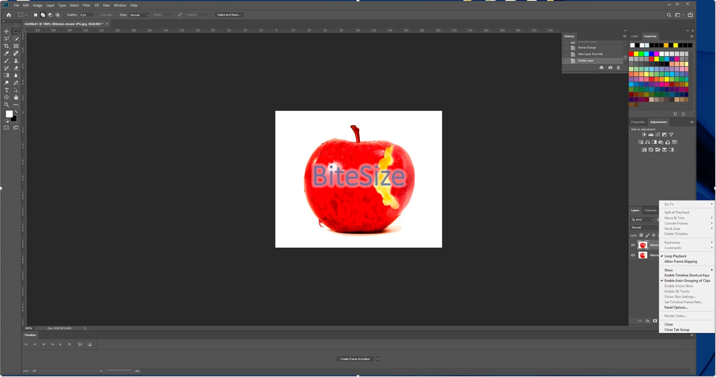Open the Edit Toolbar three-dots icon

16,105
